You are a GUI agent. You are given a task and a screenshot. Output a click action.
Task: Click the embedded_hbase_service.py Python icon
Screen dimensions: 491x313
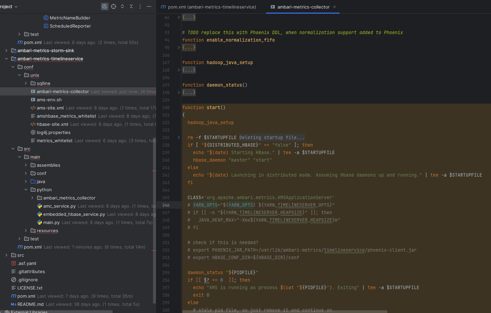40,214
